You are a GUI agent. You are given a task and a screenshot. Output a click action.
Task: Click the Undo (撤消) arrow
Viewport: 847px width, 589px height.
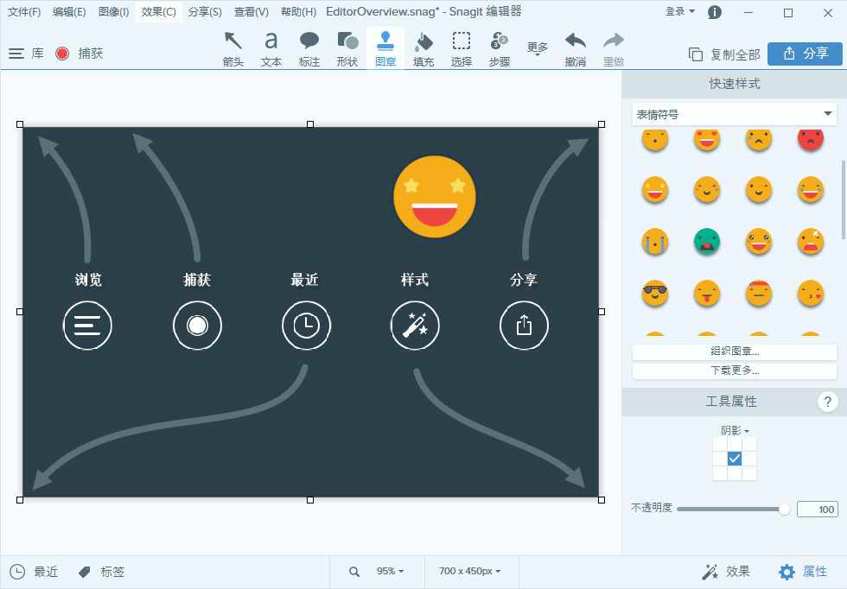(576, 48)
